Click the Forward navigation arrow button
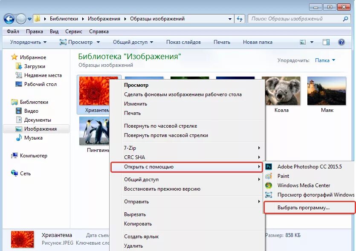356x251 pixels. [x=21, y=19]
